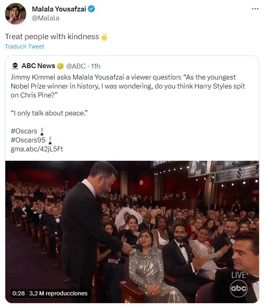266x308 pixels.
Task: Select the #Oscars hashtag
Action: tap(24, 131)
